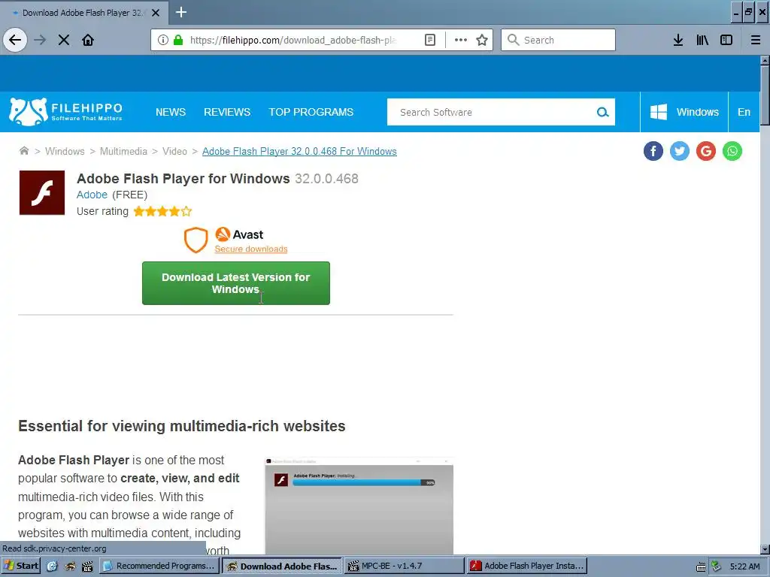The image size is (770, 577).
Task: Click the green padlock security icon
Action: coord(178,40)
